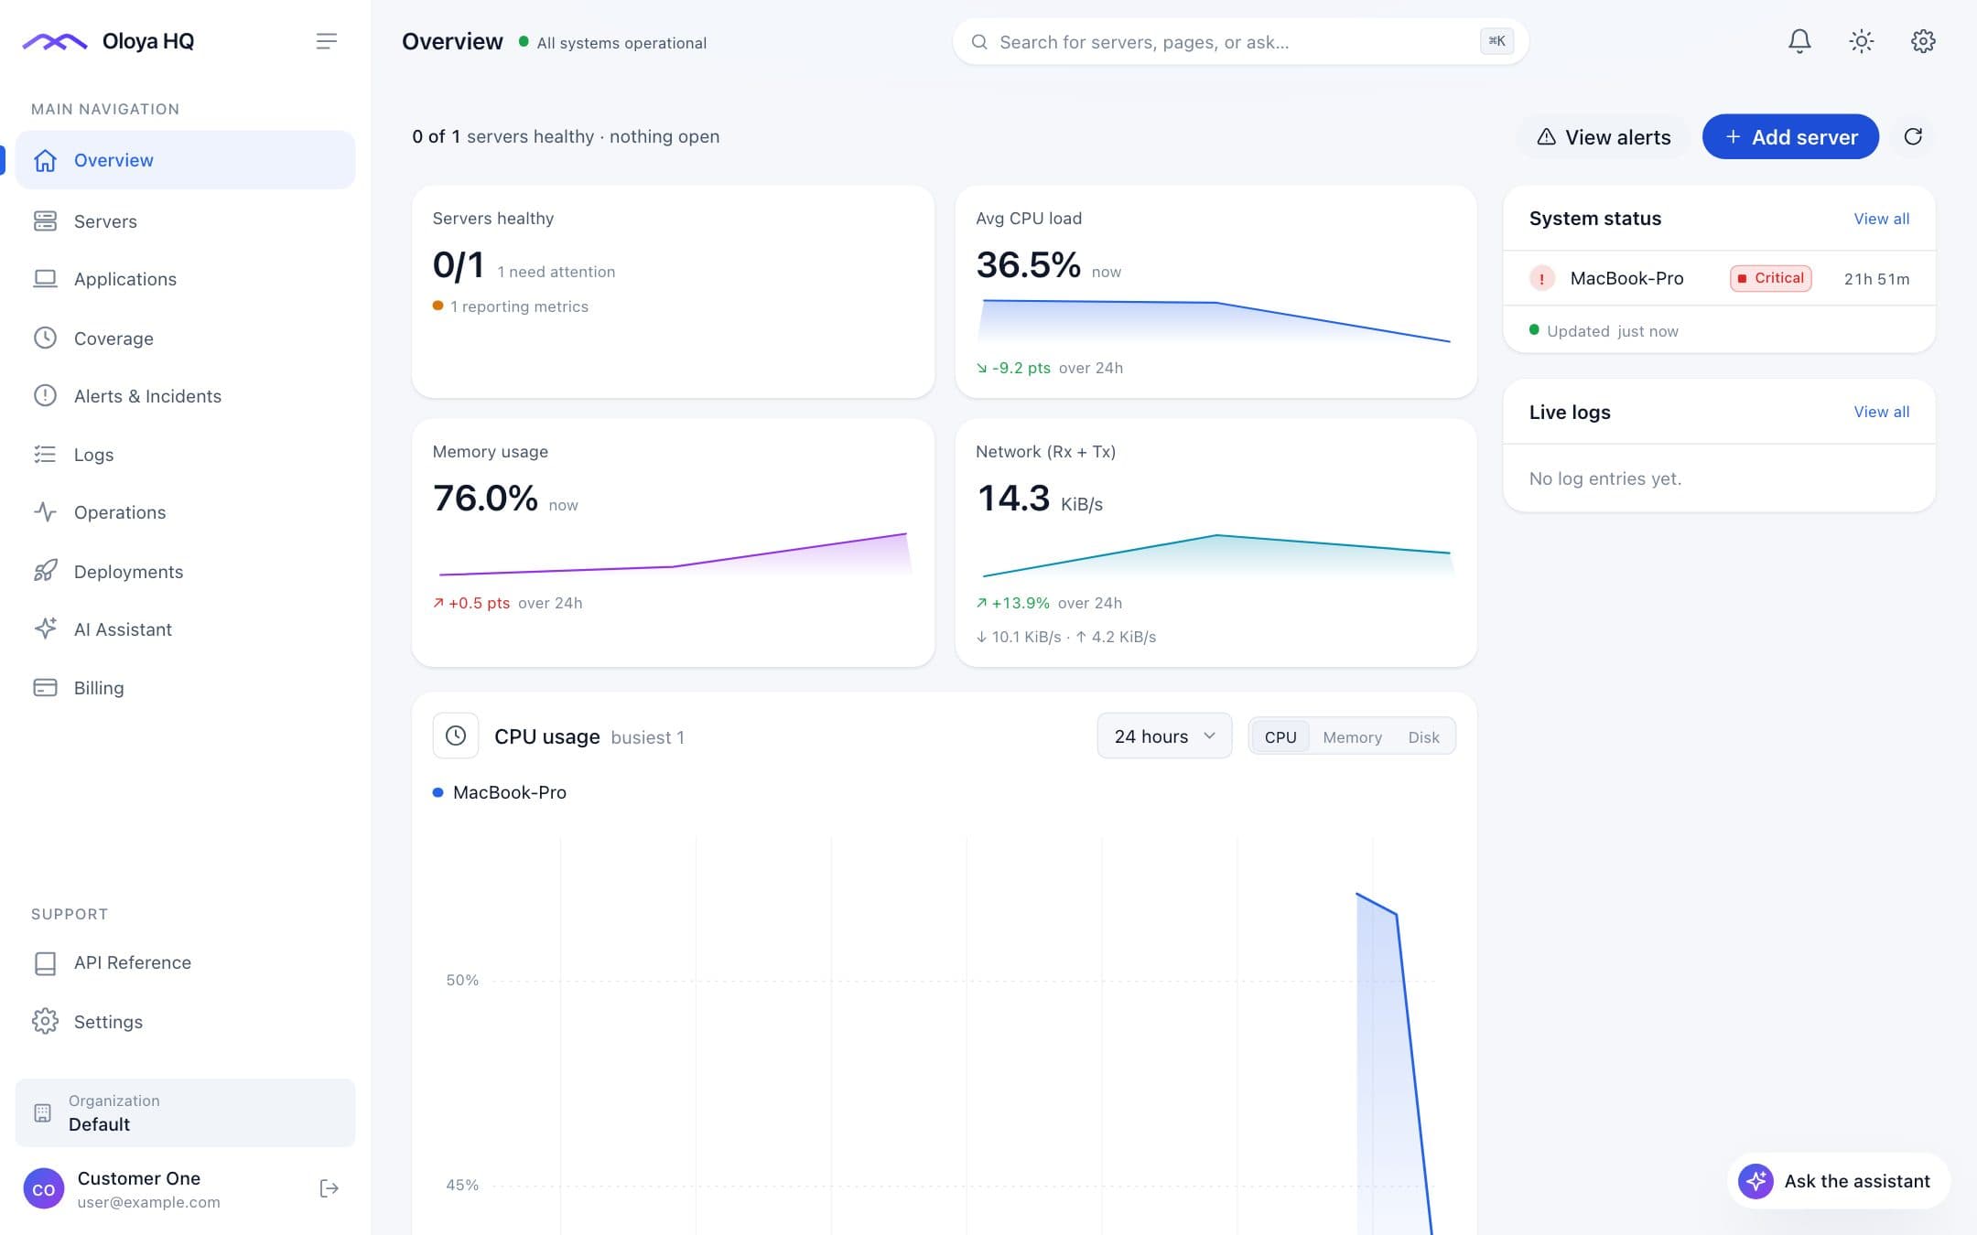The image size is (1977, 1235).
Task: Click the '+13.9%' network trend text
Action: 1021,603
